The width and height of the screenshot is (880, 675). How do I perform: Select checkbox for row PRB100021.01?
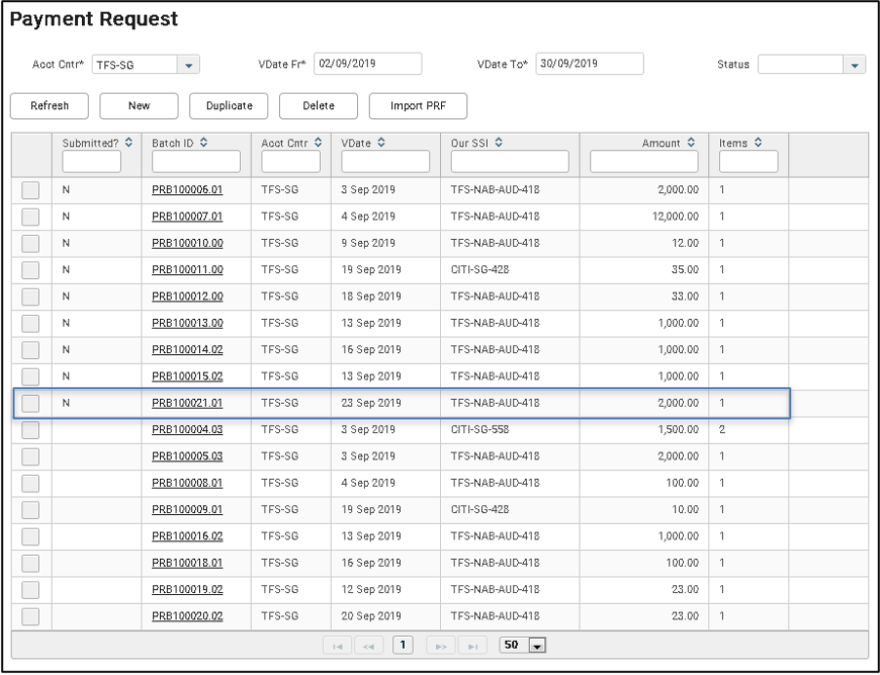(30, 403)
